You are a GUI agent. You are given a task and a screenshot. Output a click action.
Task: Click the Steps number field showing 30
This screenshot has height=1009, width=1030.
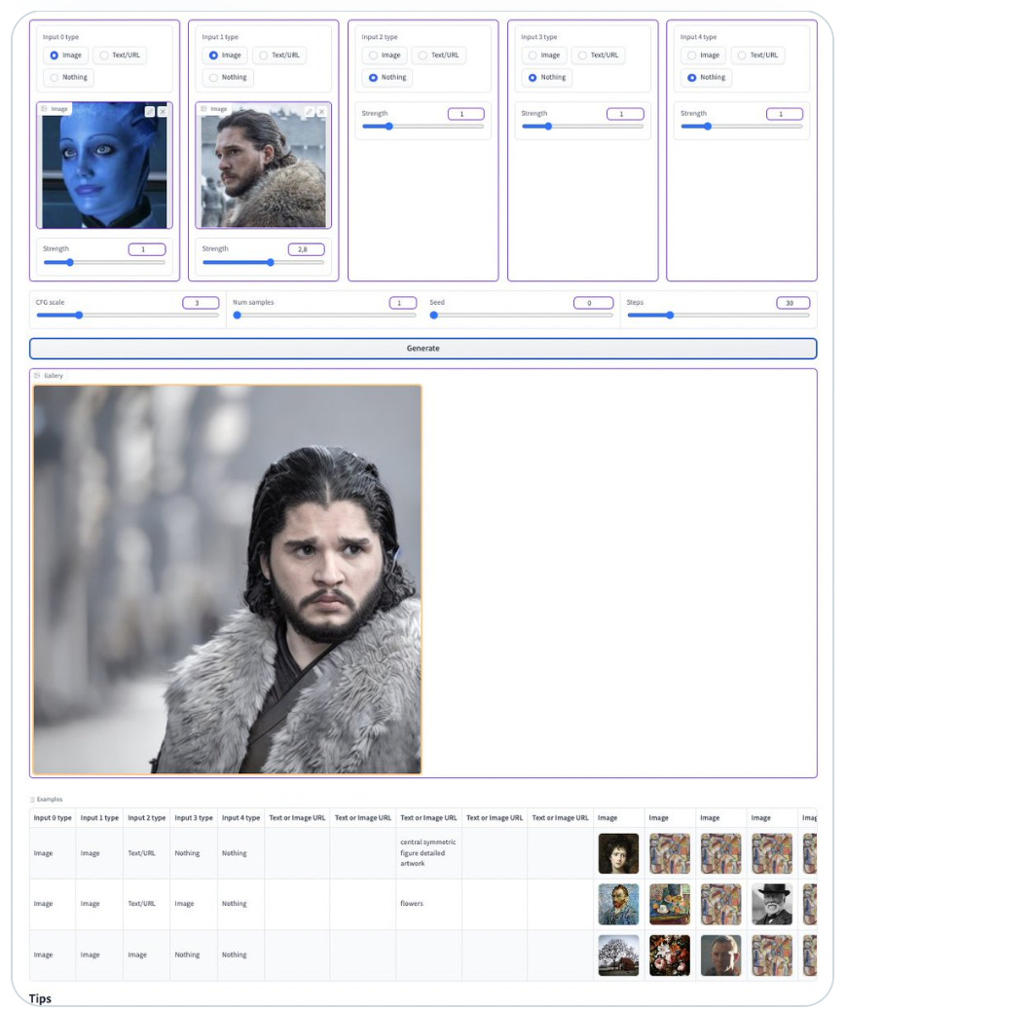coord(792,303)
